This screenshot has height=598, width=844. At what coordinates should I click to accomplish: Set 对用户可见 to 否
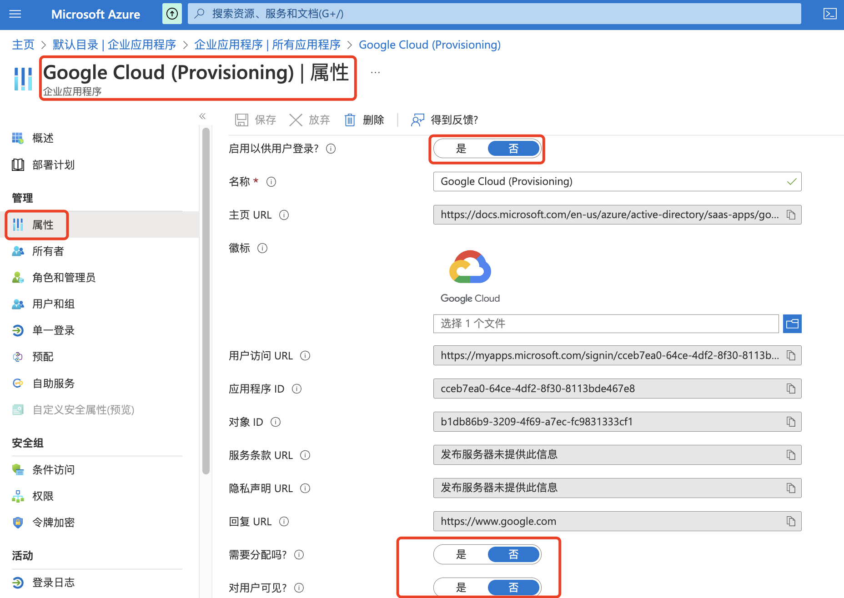pos(513,588)
